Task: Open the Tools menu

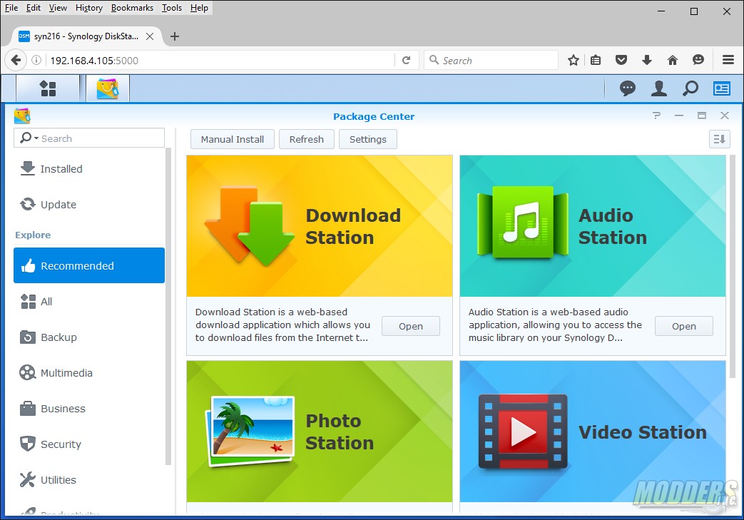Action: pos(172,8)
